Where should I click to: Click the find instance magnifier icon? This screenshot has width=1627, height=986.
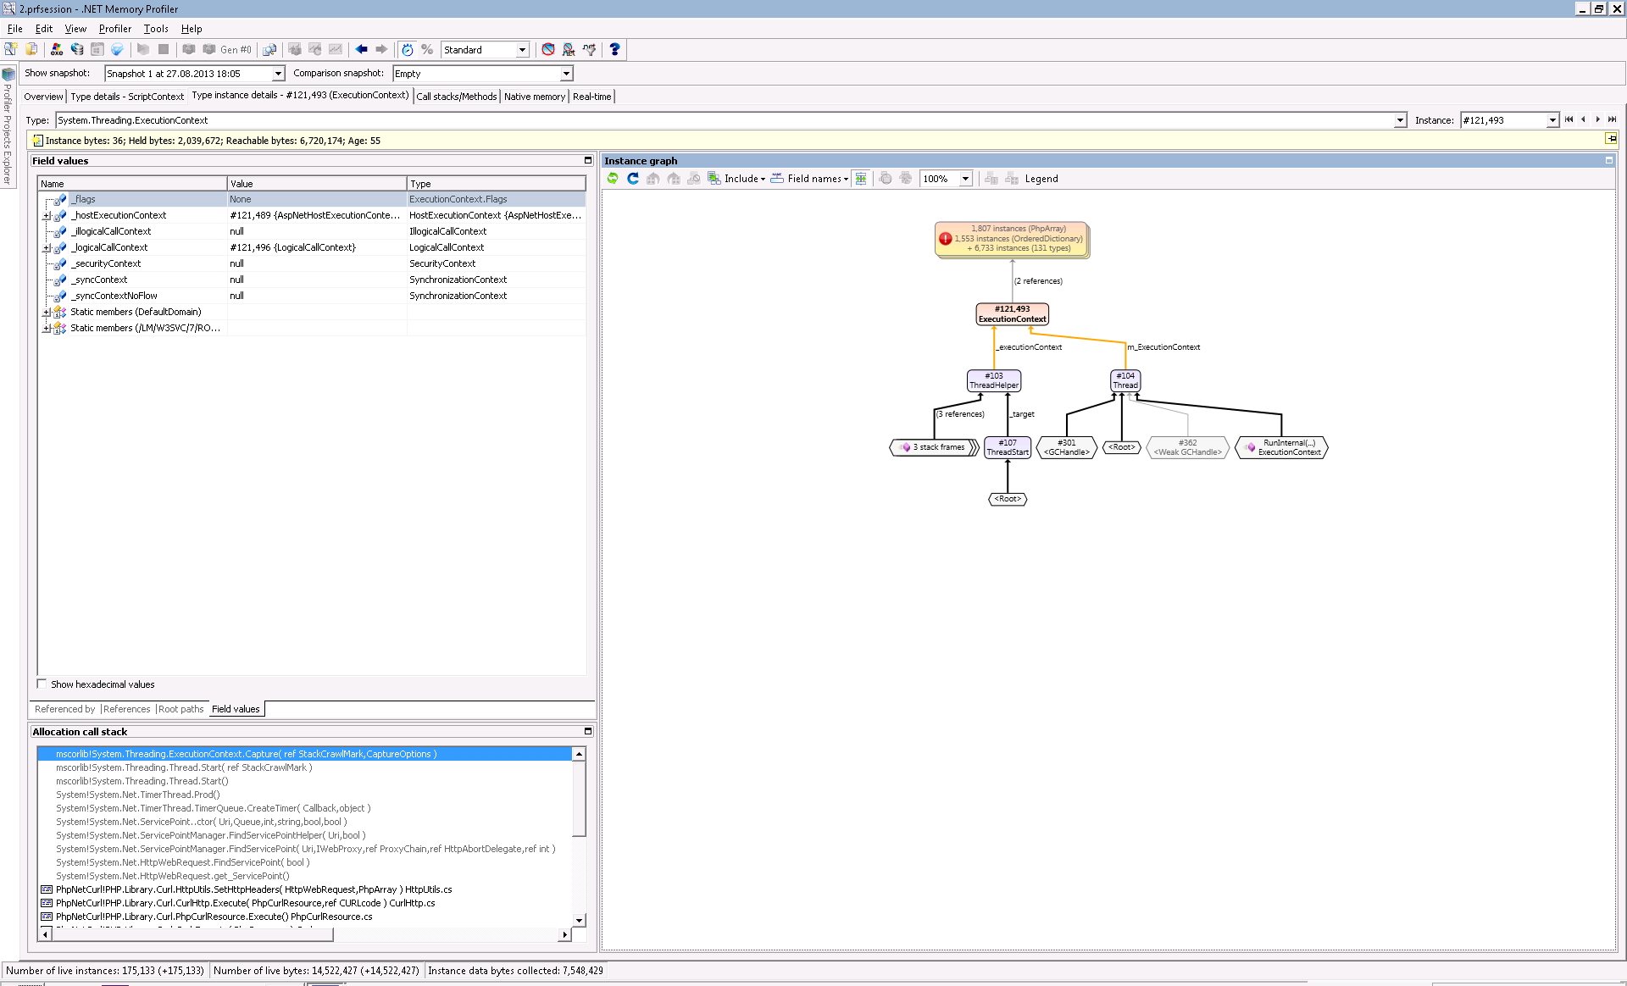[x=269, y=49]
